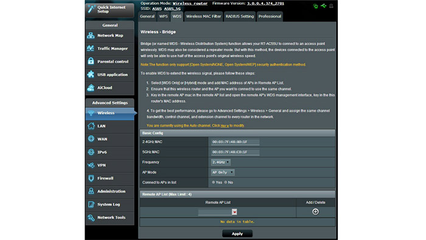Click the 'No data in table.' text
This screenshot has height=240, width=426.
click(x=237, y=222)
